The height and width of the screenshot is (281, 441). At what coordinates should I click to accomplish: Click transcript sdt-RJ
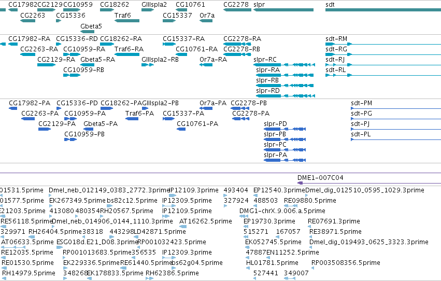[x=383, y=65]
